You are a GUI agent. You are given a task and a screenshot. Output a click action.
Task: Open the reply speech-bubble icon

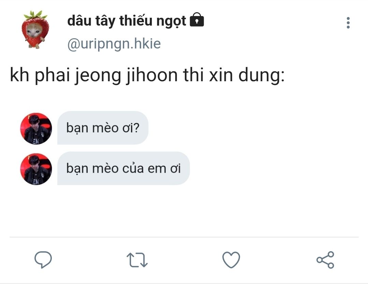pyautogui.click(x=43, y=259)
